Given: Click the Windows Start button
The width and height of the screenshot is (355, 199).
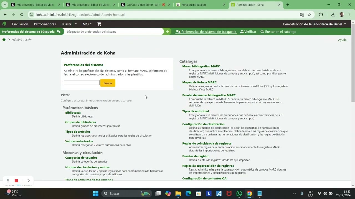Looking at the screenshot, I should pyautogui.click(x=96, y=193).
